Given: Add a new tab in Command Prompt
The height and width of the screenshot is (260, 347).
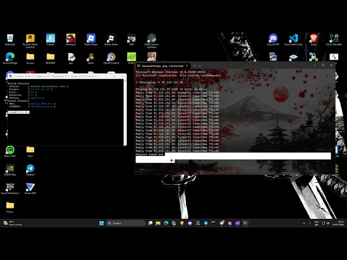Looking at the screenshot, I should (195, 66).
